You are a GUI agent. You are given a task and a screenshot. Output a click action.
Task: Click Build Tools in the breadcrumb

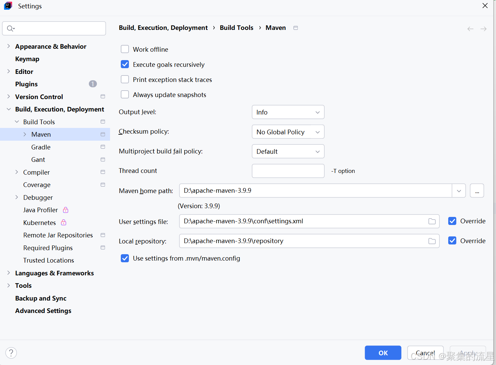(x=237, y=28)
